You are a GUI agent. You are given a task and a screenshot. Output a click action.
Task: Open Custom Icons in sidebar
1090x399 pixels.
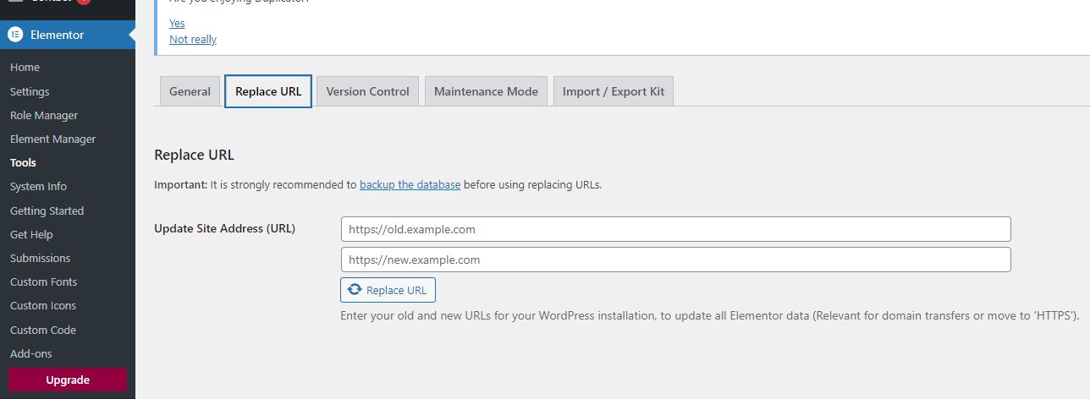pos(42,305)
